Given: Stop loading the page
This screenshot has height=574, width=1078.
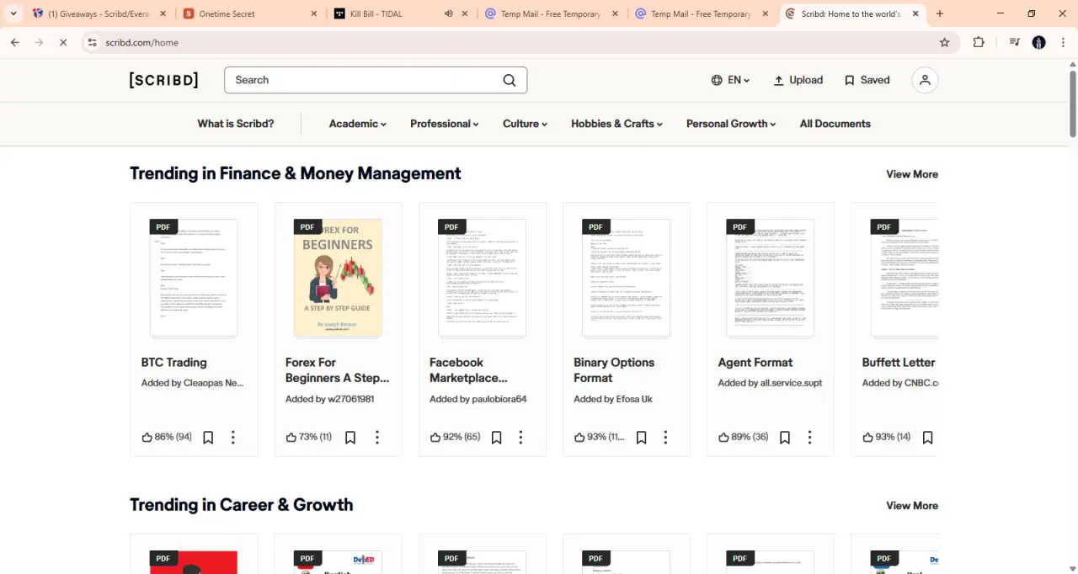Looking at the screenshot, I should (x=63, y=43).
